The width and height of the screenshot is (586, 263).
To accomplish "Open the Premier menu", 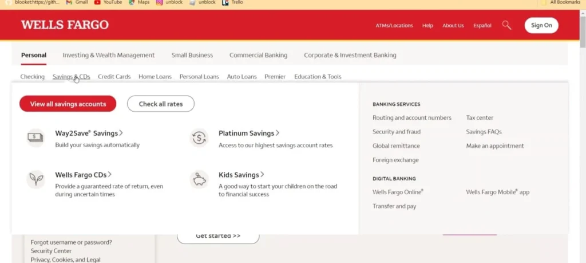I will pos(275,77).
